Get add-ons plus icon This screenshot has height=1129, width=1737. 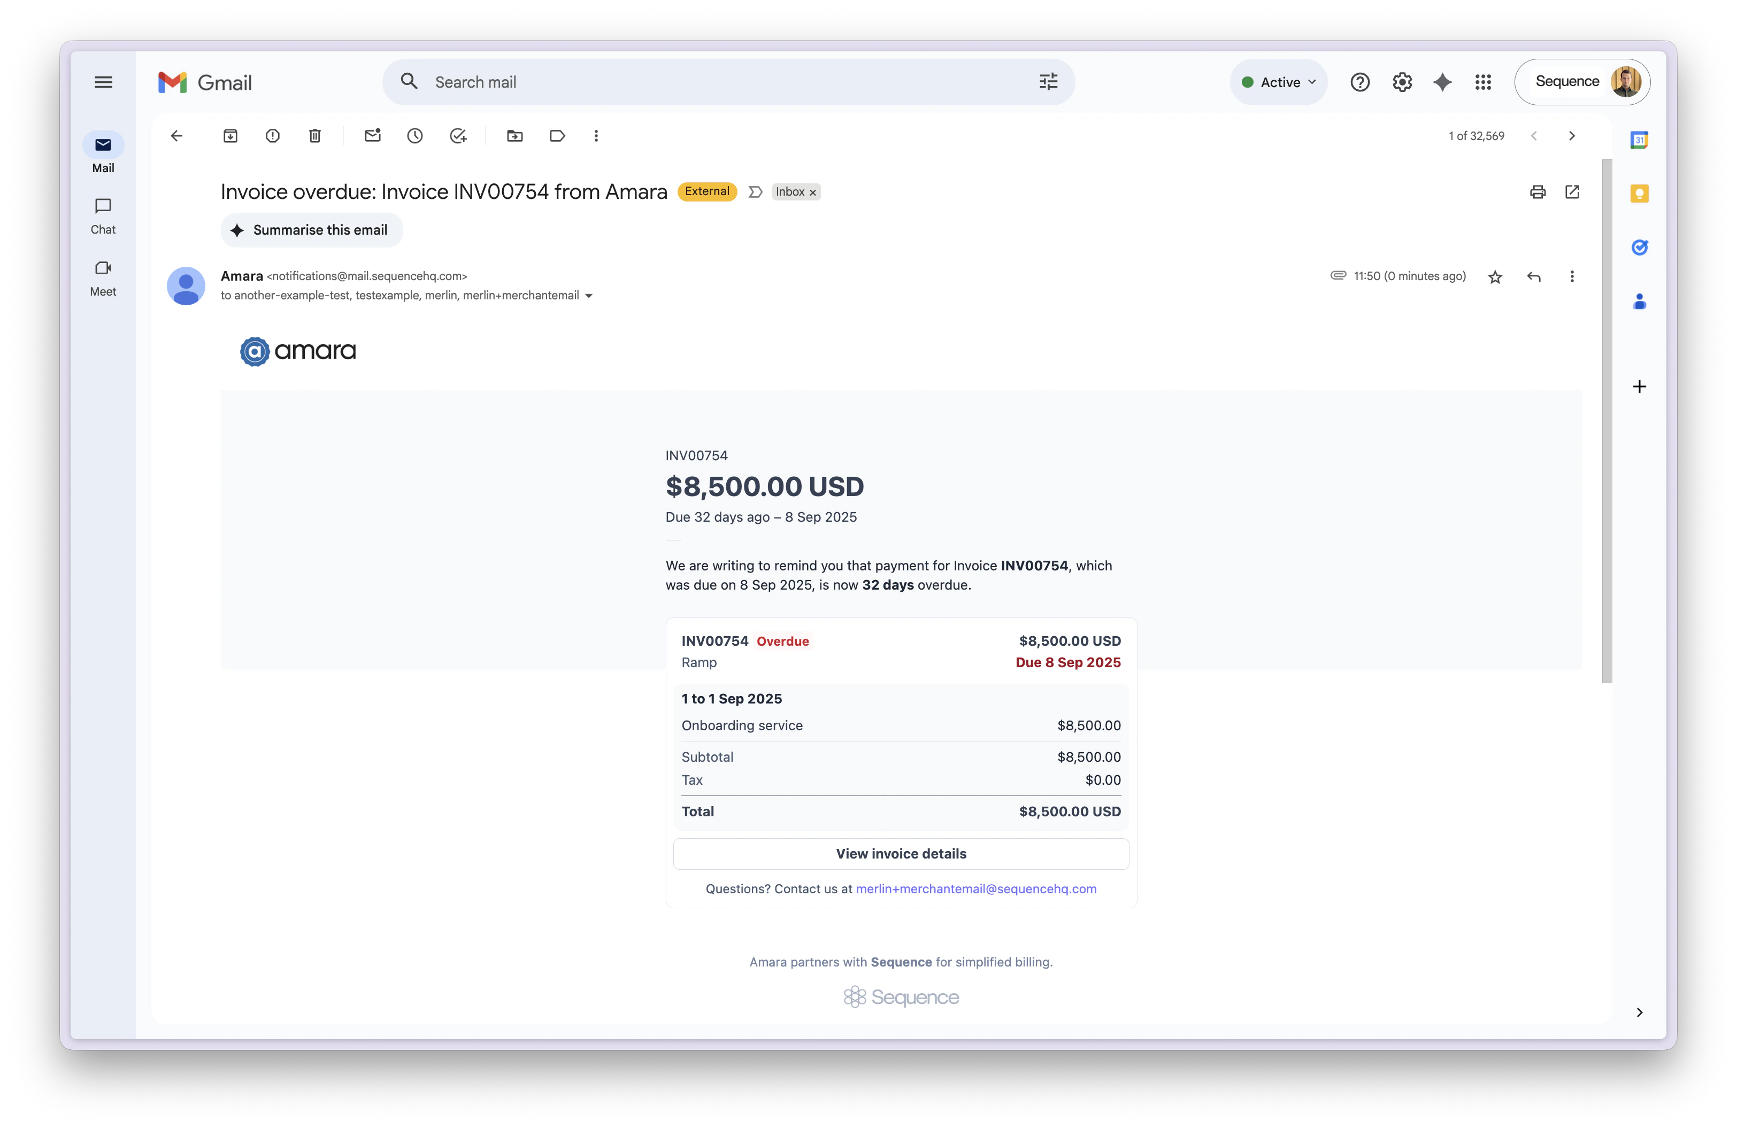(1639, 386)
